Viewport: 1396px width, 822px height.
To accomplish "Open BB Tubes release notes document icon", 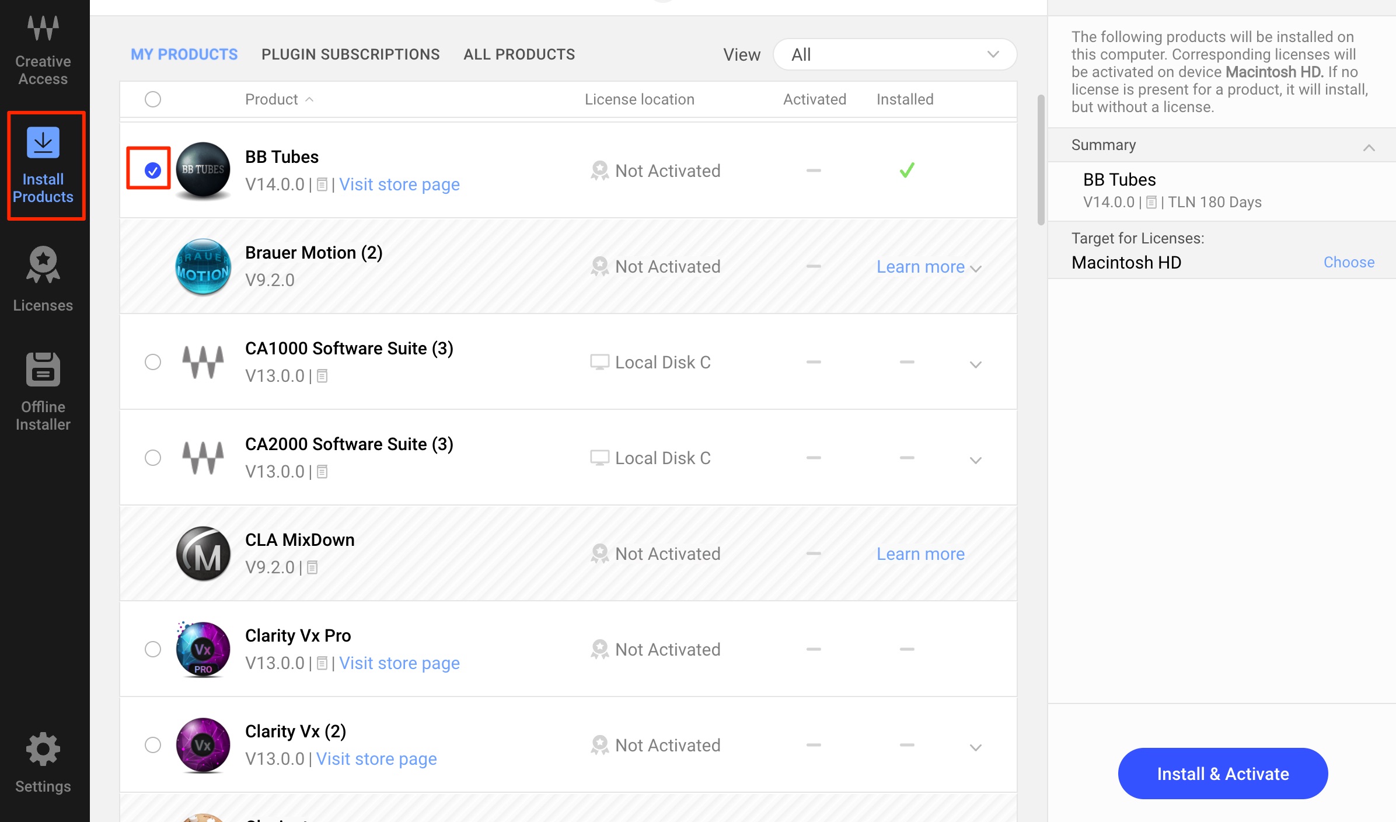I will tap(322, 184).
